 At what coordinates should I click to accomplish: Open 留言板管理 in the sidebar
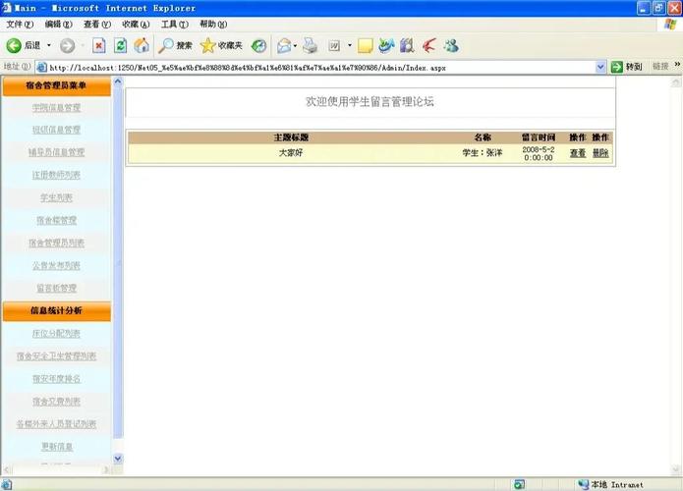pyautogui.click(x=56, y=289)
